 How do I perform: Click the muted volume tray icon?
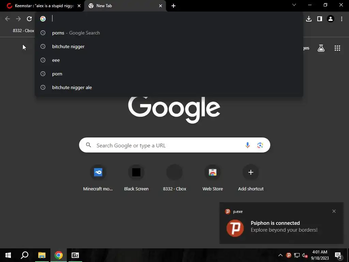305,255
